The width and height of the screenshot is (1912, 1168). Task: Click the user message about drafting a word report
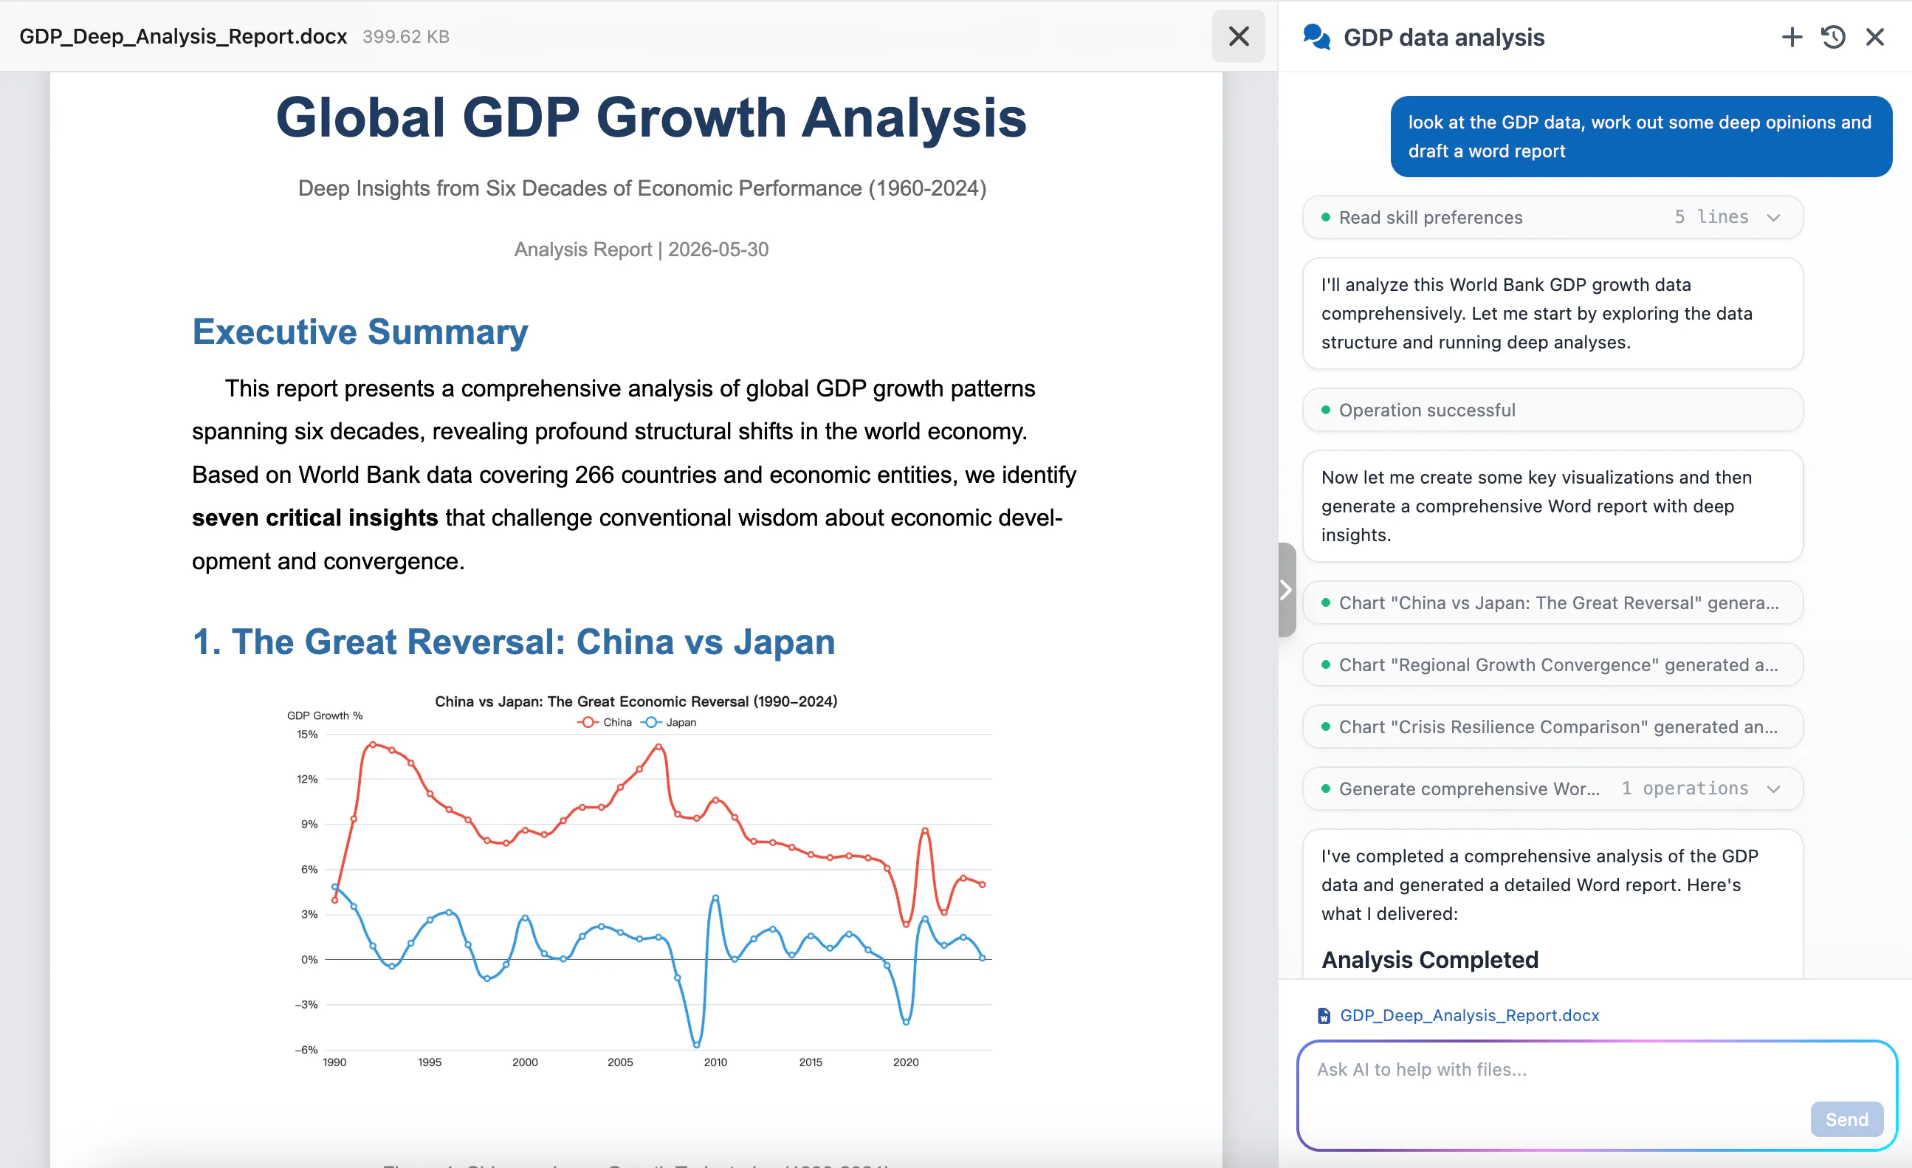[1641, 137]
